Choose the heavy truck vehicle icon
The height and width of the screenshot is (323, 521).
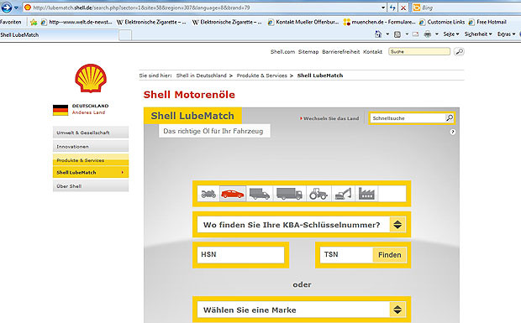(289, 194)
